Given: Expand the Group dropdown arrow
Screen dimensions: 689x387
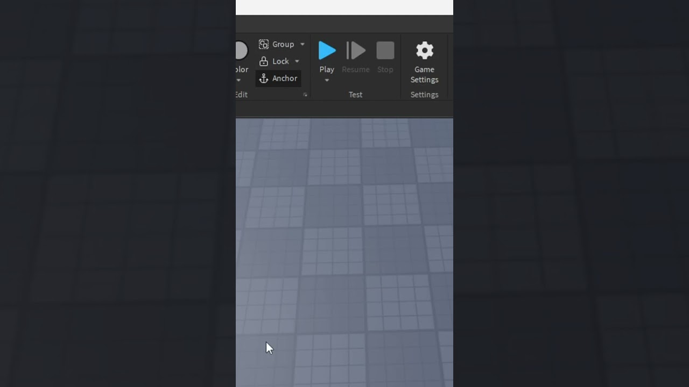Looking at the screenshot, I should pos(302,44).
